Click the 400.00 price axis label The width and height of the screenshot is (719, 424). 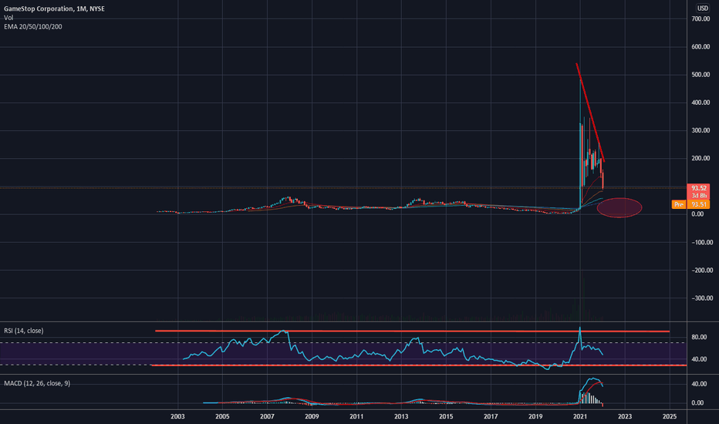click(x=700, y=103)
